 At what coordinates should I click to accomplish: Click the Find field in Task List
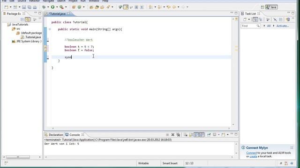[x=250, y=26]
